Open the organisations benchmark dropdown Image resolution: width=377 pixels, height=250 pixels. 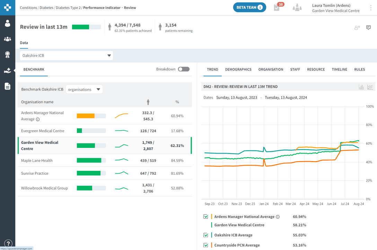(84, 90)
